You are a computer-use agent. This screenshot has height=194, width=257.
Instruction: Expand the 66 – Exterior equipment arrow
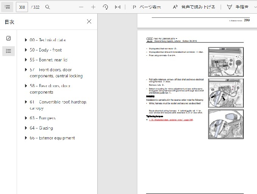pos(26,138)
